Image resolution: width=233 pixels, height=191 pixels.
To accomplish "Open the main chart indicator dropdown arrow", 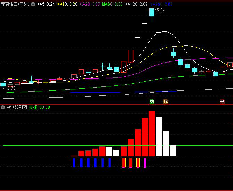I will 33,4.
